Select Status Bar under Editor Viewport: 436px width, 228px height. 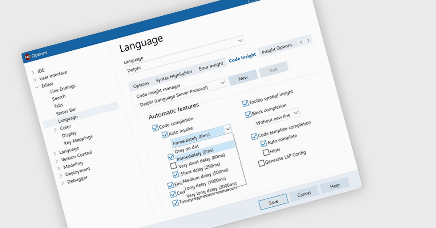click(66, 111)
